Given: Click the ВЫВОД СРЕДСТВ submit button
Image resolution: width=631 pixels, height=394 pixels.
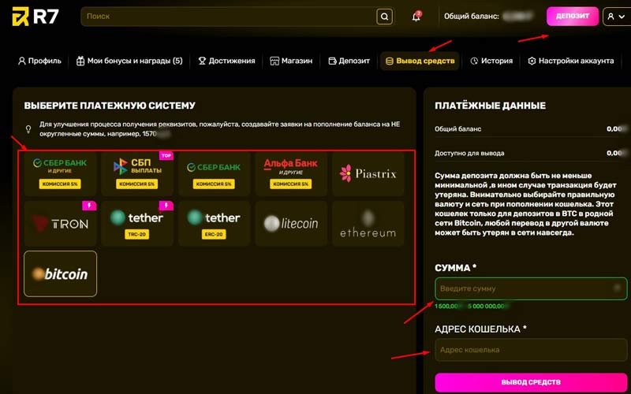Looking at the screenshot, I should [x=531, y=382].
